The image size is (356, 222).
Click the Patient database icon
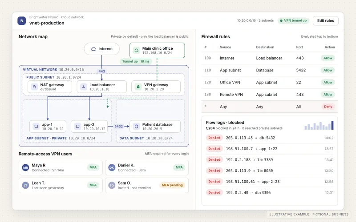(137, 127)
